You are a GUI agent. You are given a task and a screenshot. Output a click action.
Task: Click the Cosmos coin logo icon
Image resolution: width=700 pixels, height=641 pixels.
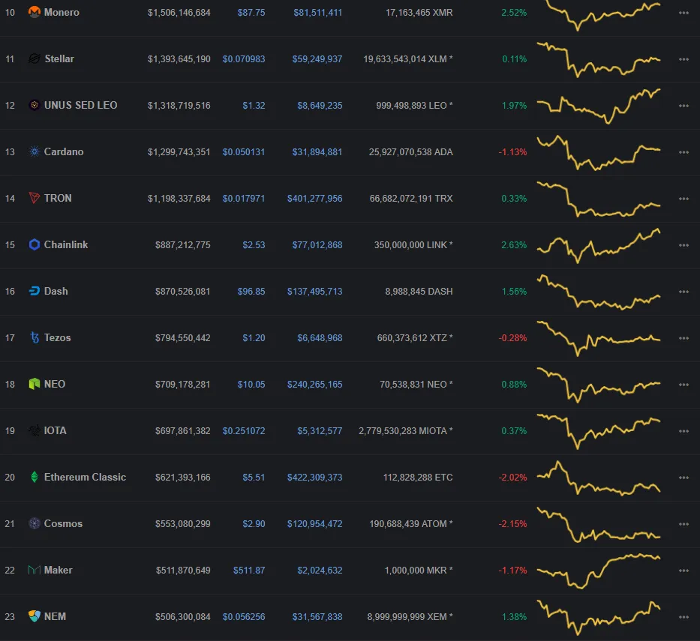pyautogui.click(x=35, y=523)
